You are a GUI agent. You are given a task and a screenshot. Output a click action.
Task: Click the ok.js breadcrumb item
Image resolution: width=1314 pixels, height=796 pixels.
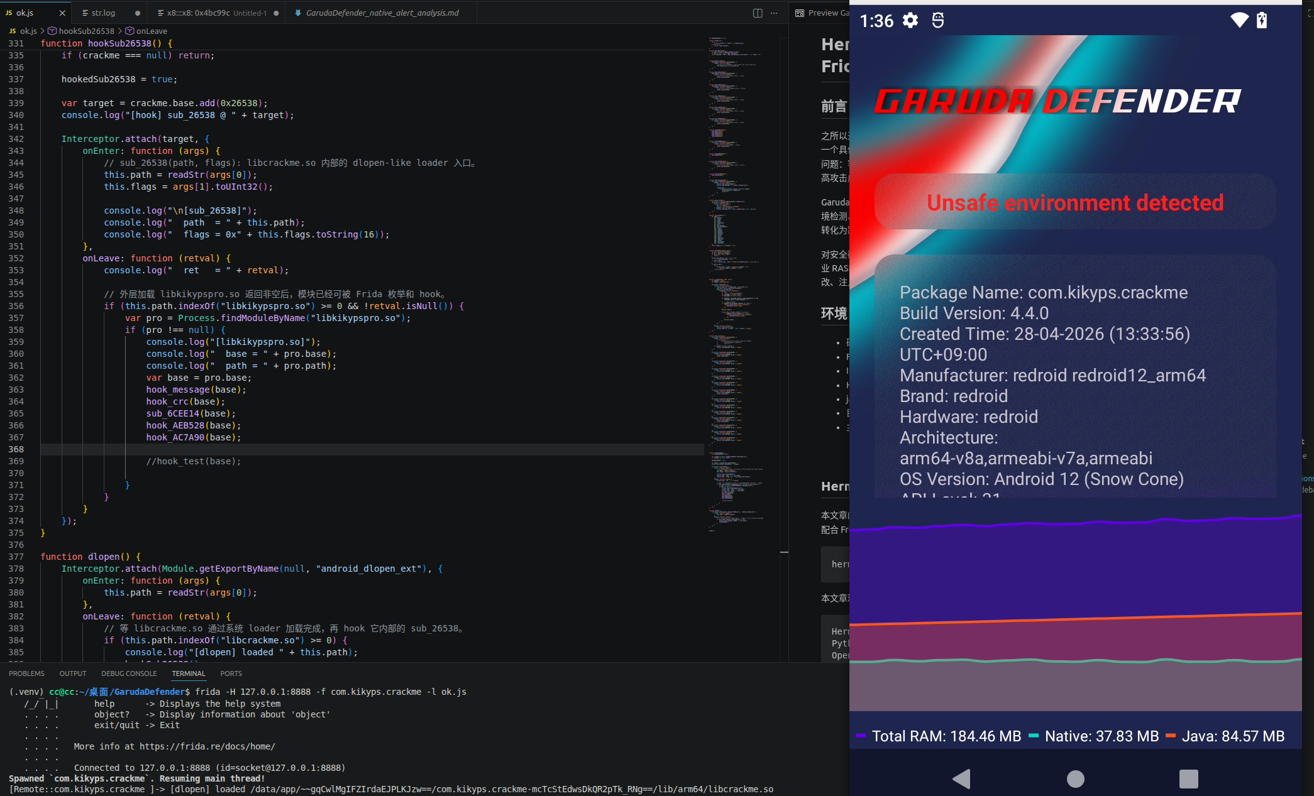coord(28,31)
